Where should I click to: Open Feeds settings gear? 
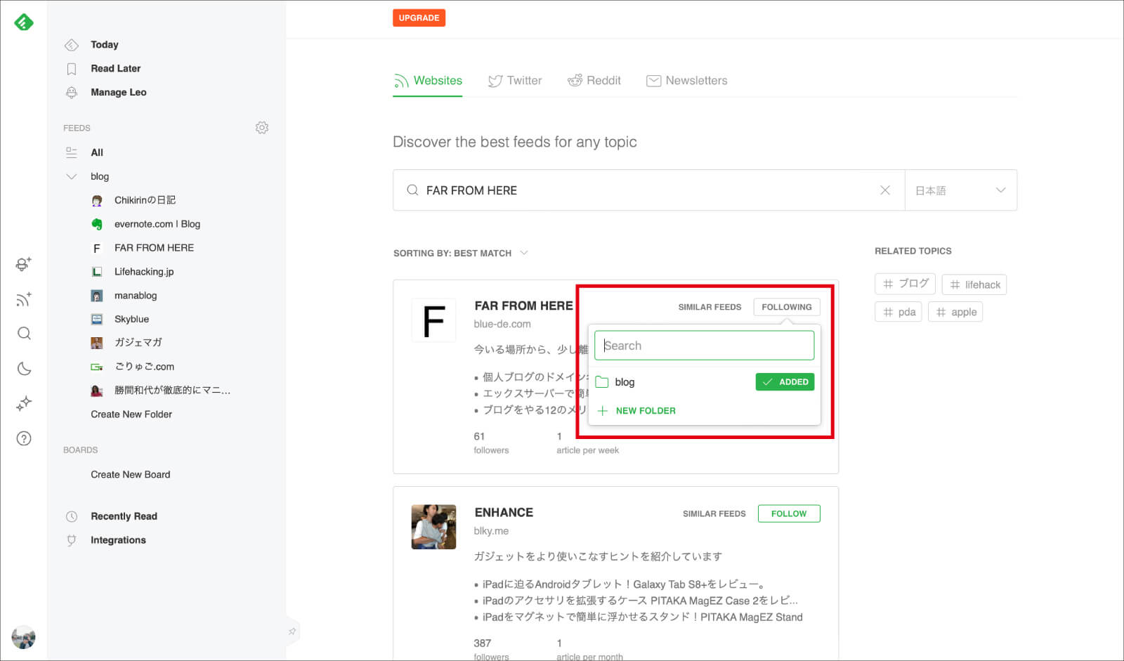click(262, 128)
